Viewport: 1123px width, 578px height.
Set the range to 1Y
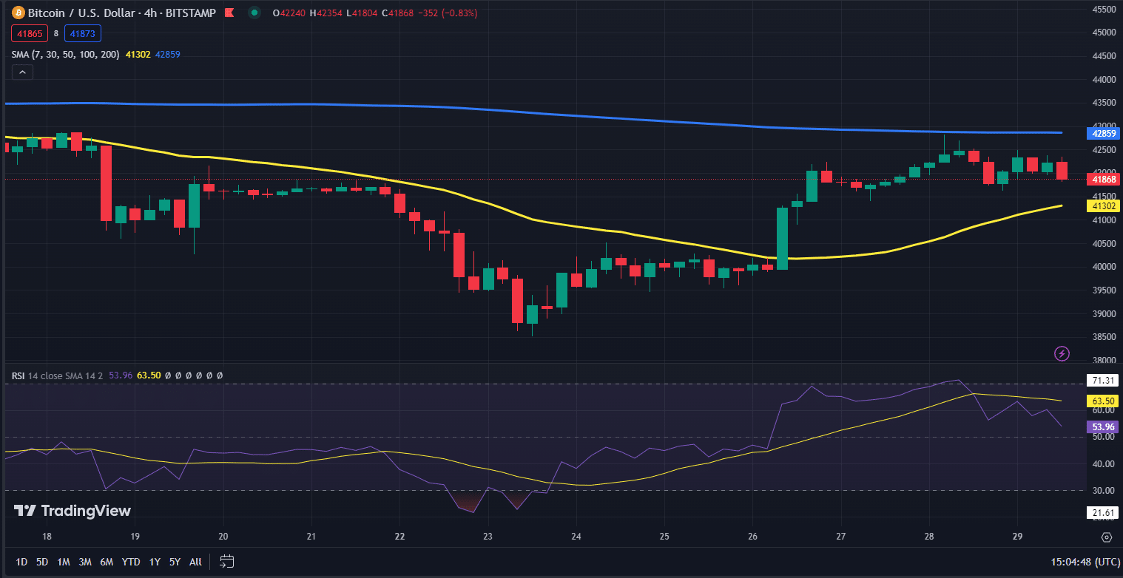coord(155,562)
